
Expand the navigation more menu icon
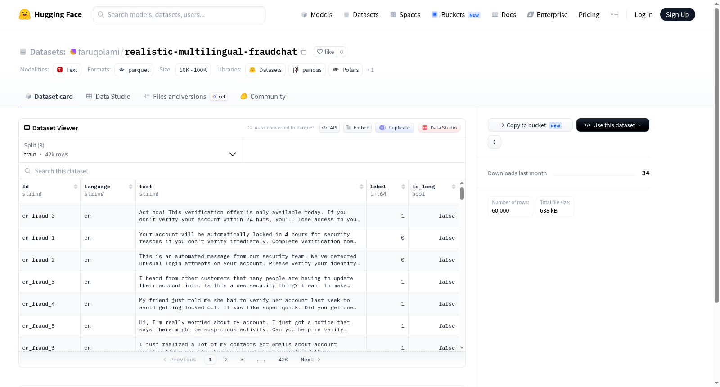tap(614, 14)
